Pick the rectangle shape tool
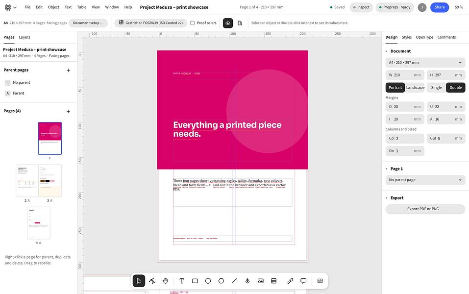This screenshot has width=469, height=294. (195, 281)
